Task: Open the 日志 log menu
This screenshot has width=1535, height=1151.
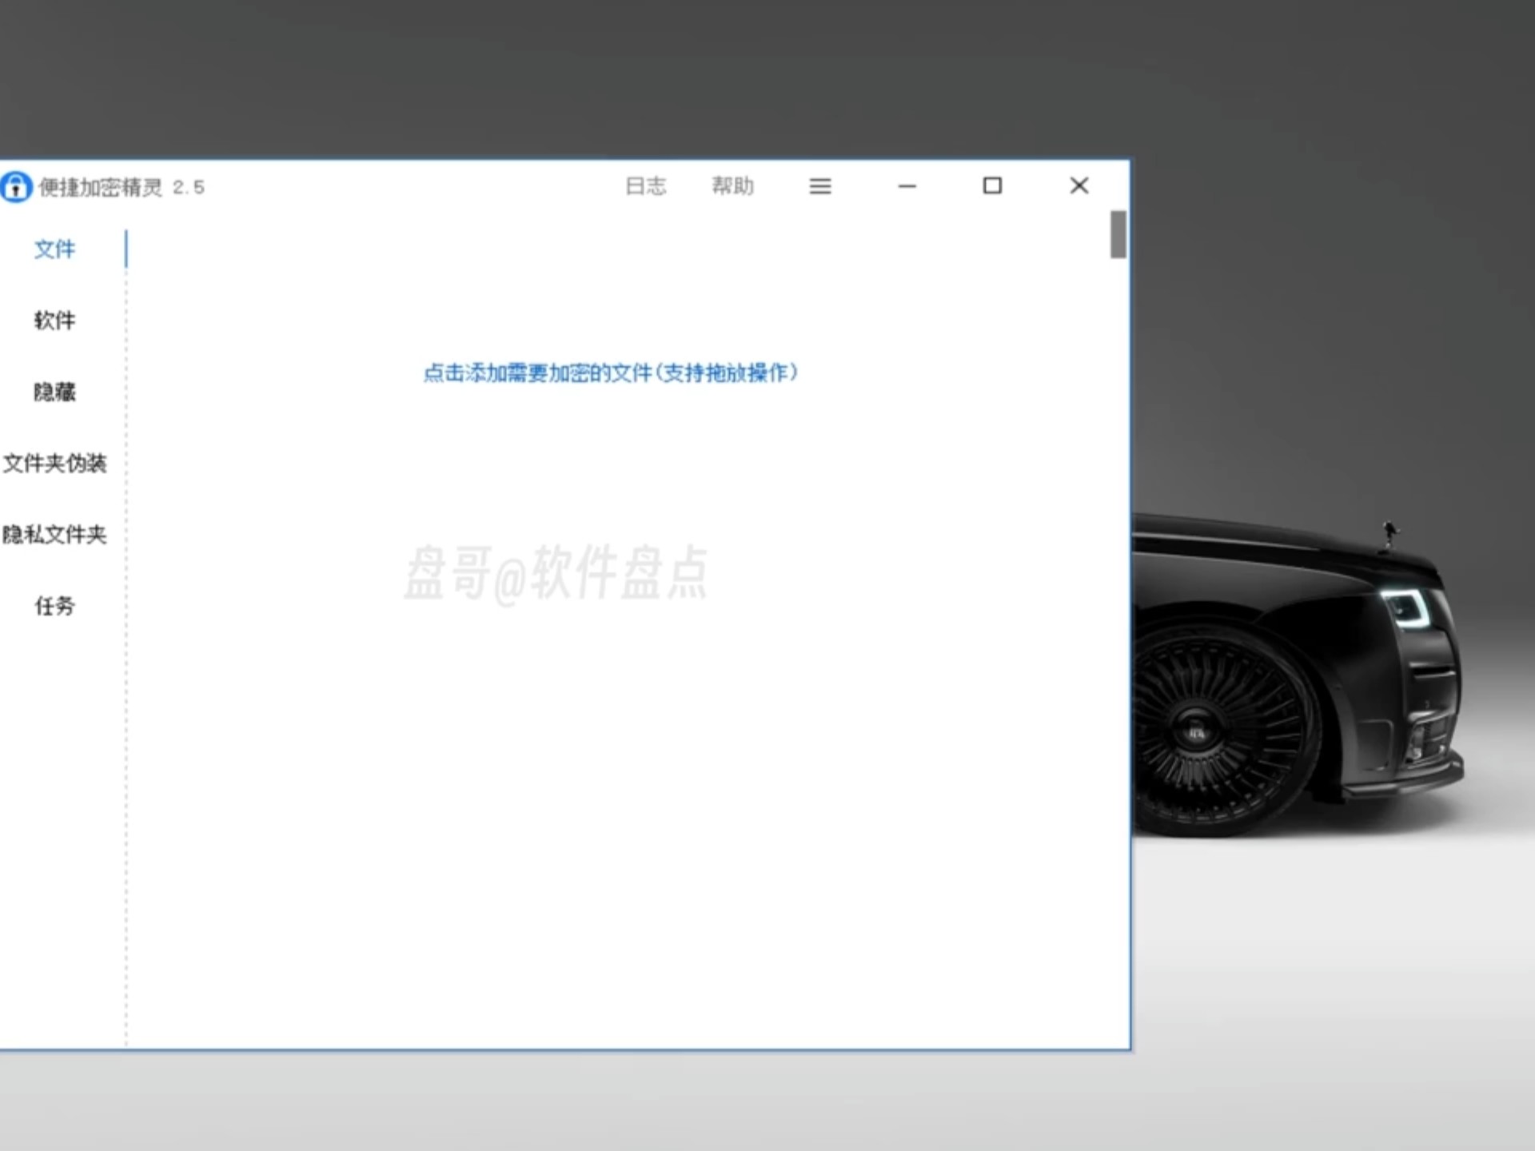Action: click(646, 186)
